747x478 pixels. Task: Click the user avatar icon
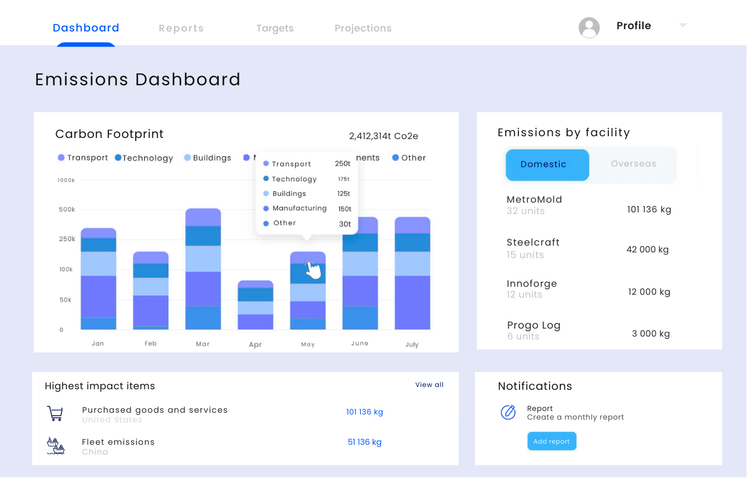tap(589, 27)
